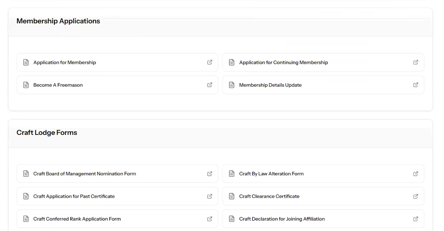Click document icon beside Craft Clearance Certificate
444x231 pixels.
point(232,196)
